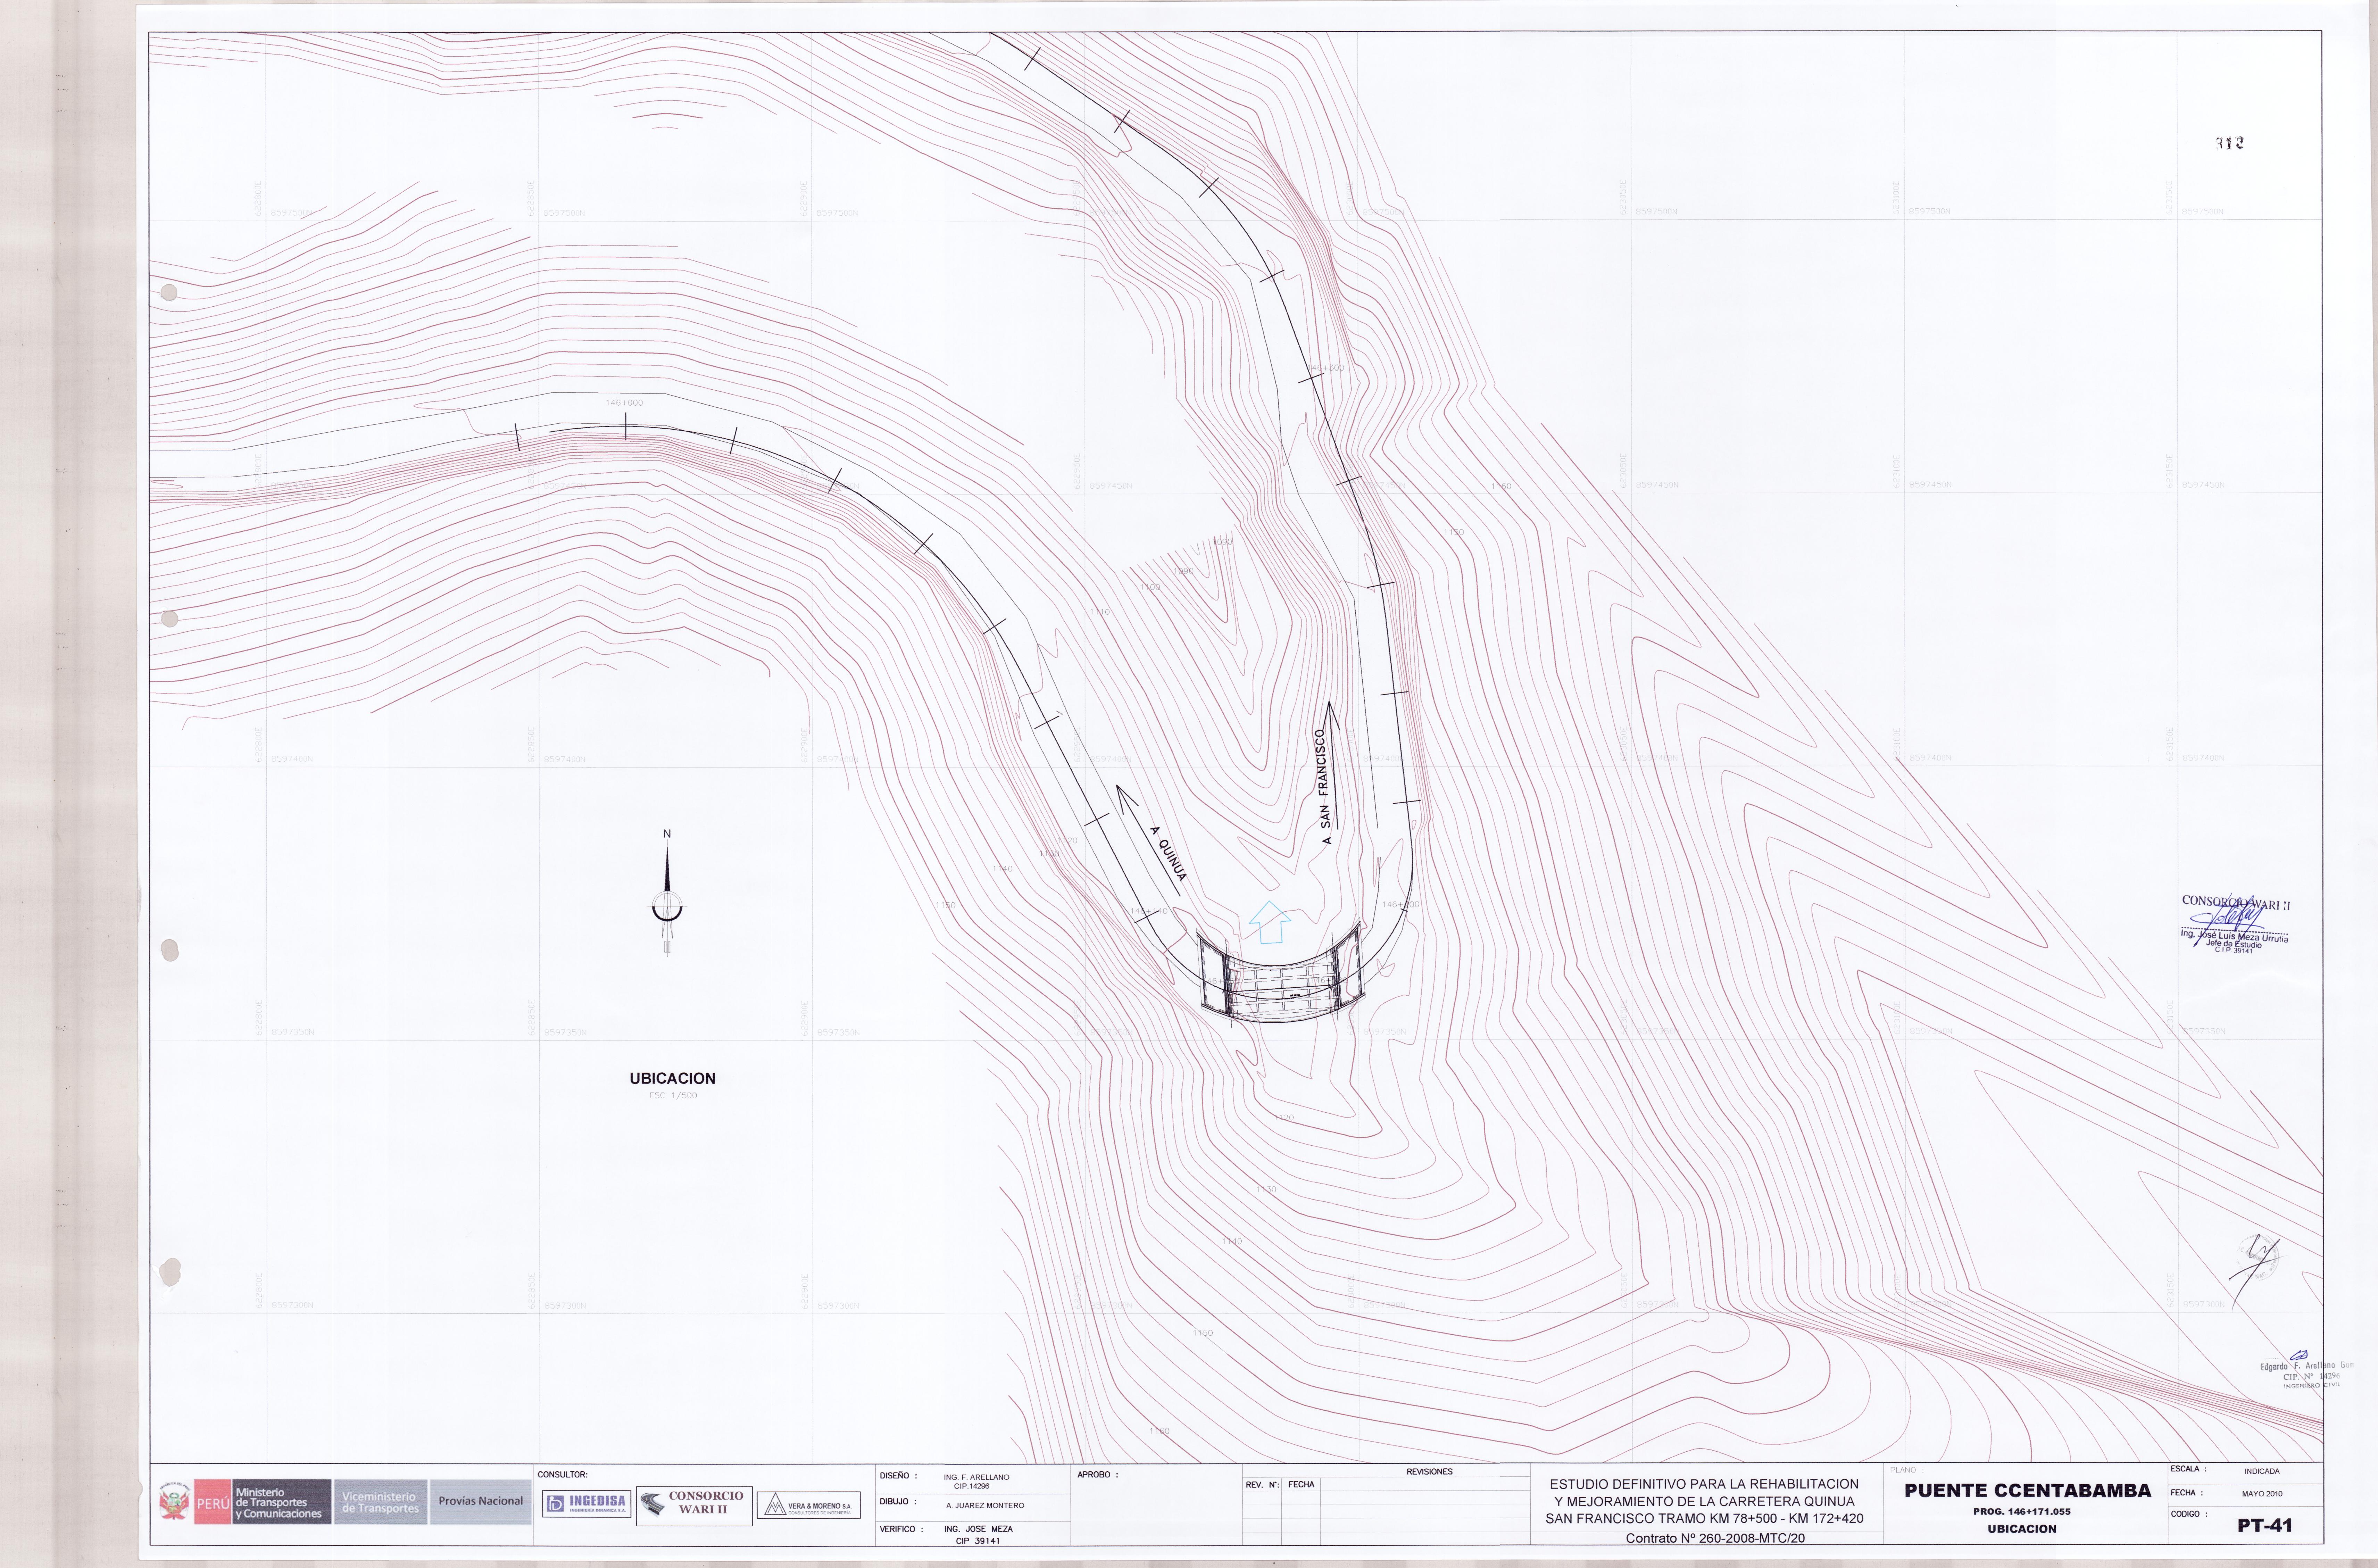Click Contrato N° 260-2008-MTC/20 text
The height and width of the screenshot is (1568, 2378).
1715,1539
